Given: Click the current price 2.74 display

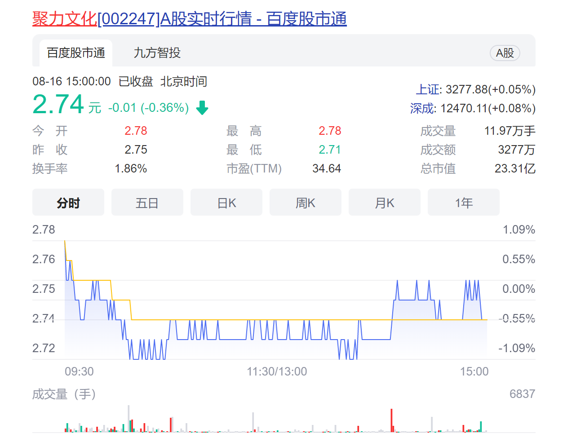Looking at the screenshot, I should (58, 104).
